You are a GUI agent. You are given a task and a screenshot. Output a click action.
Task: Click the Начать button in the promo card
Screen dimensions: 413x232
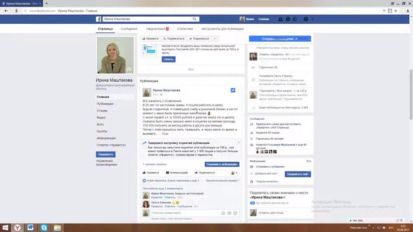(x=168, y=59)
